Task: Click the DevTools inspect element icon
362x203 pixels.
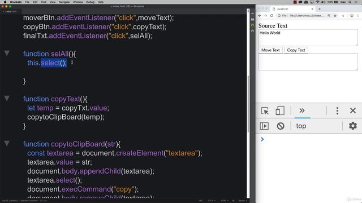Action: [265, 111]
